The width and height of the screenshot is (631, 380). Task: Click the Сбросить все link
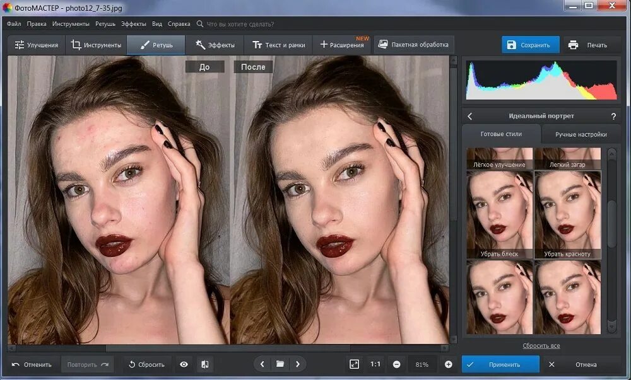541,345
